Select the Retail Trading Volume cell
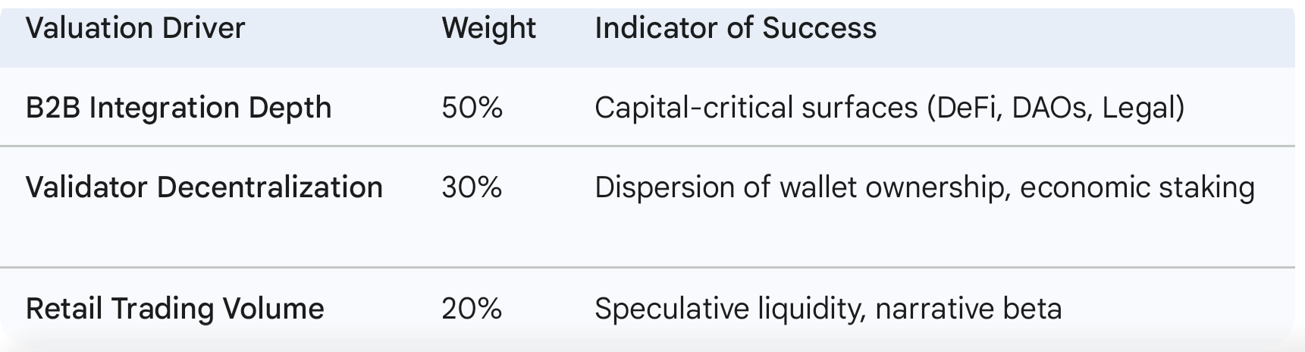 174,309
